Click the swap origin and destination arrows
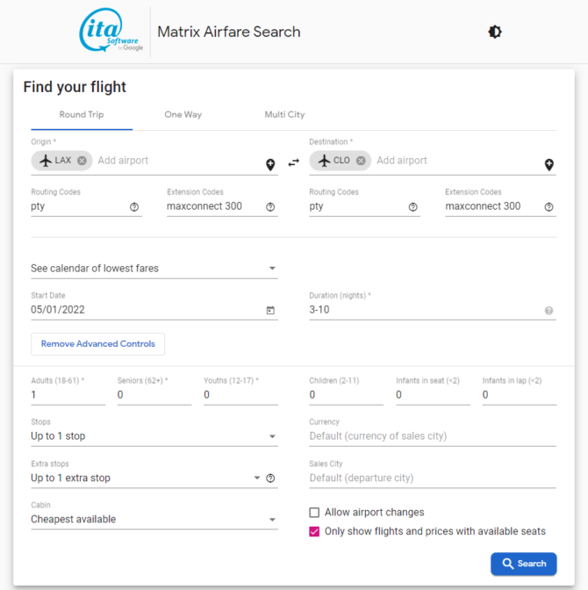This screenshot has height=590, width=588. coord(293,162)
